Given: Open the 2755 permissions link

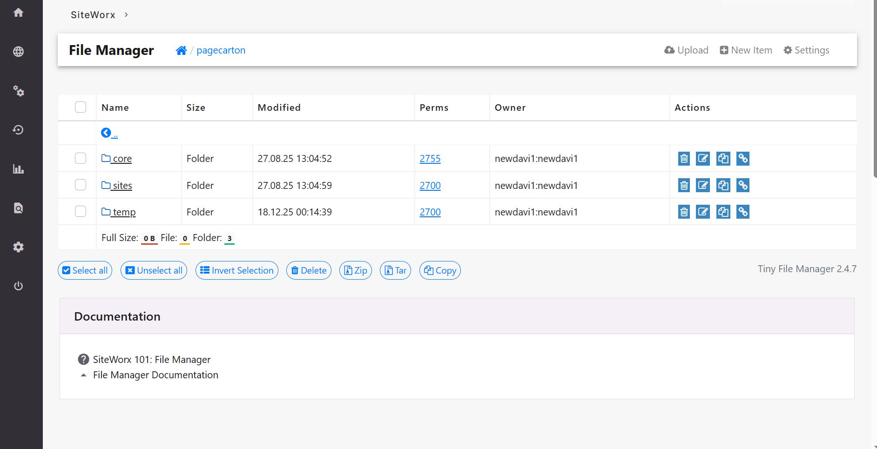Looking at the screenshot, I should point(430,159).
